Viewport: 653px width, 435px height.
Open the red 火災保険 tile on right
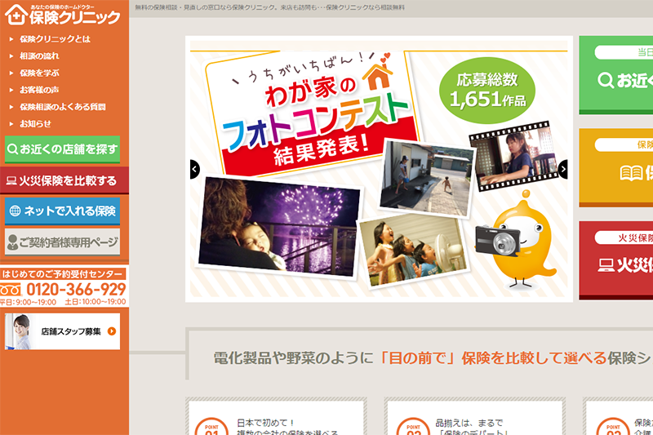[616, 260]
